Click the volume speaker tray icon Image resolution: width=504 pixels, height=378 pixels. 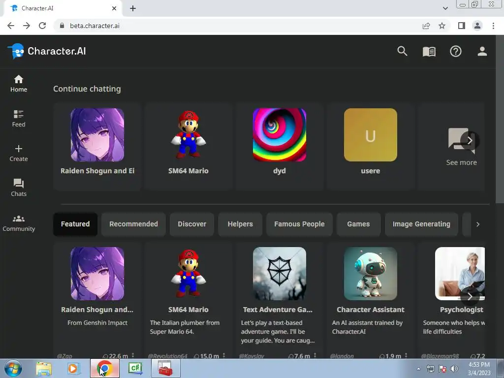(x=454, y=369)
